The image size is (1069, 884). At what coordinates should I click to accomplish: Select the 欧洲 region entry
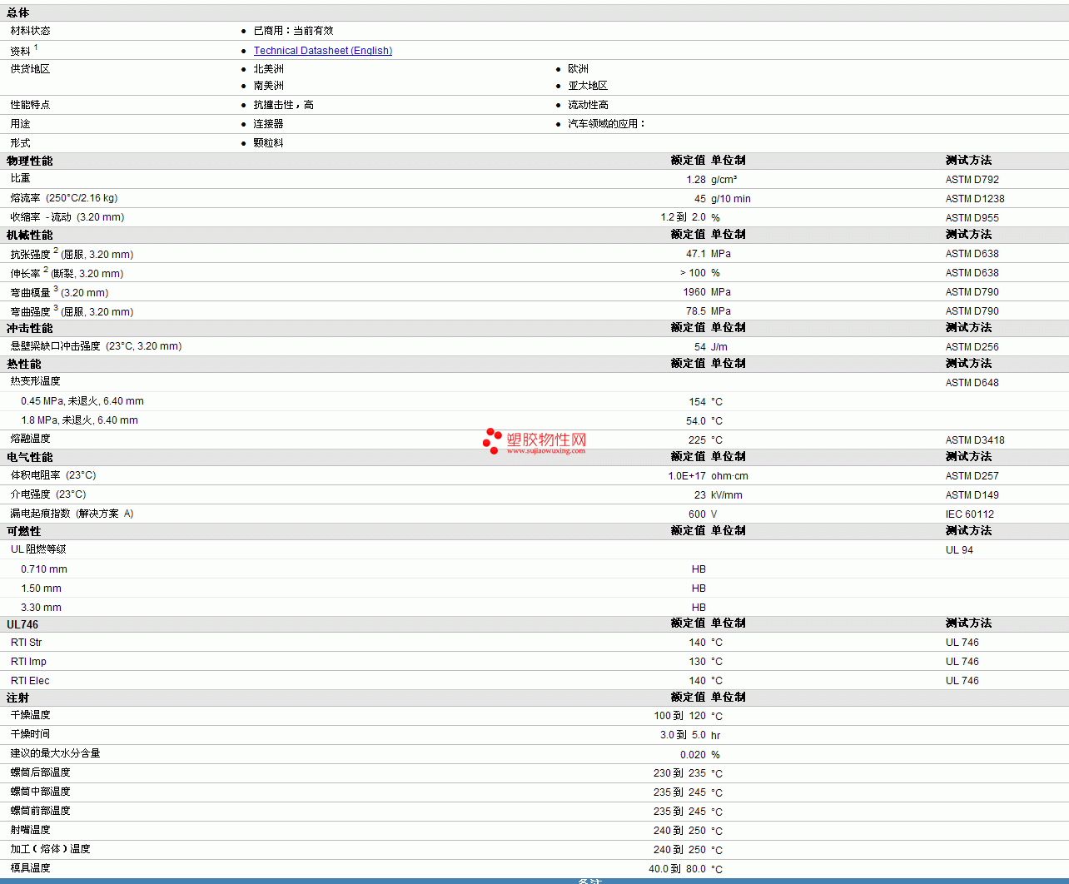578,69
